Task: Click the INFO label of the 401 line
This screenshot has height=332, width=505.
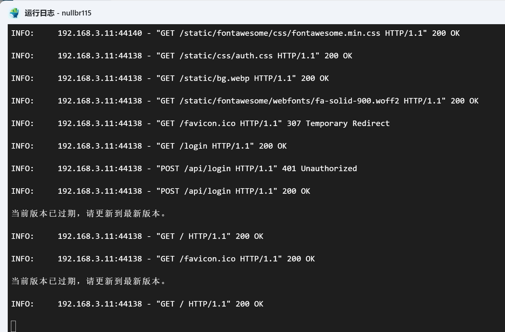Action: 22,169
